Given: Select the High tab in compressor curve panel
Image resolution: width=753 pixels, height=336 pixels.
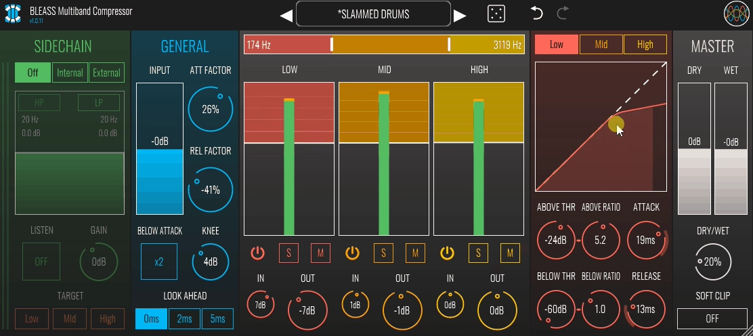Looking at the screenshot, I should click(x=645, y=45).
